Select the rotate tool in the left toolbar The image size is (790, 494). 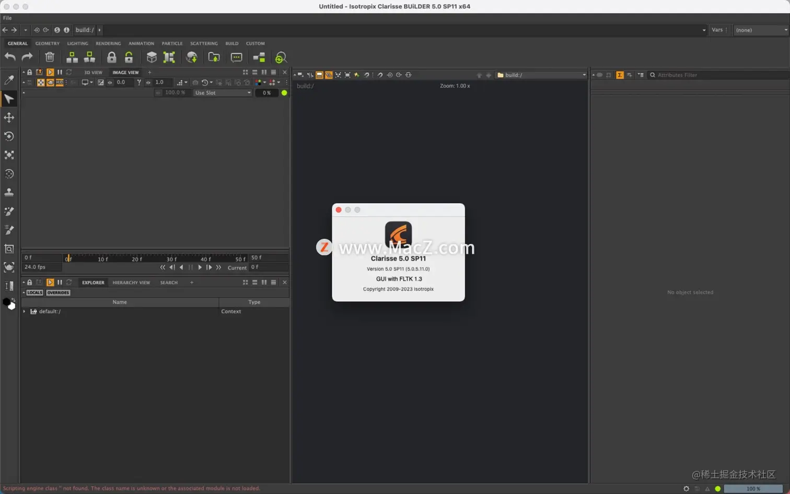9,136
